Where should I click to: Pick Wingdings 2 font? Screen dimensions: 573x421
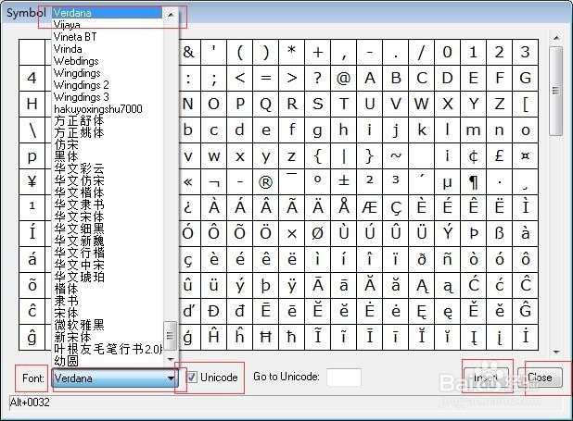pos(108,85)
